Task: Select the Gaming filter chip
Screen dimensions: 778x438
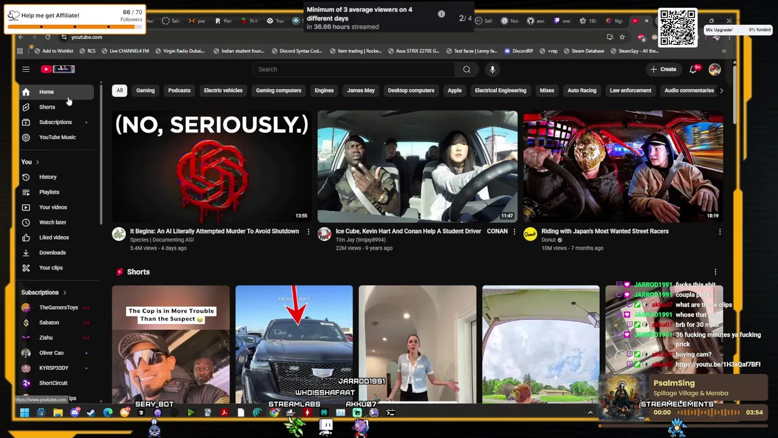Action: (145, 91)
